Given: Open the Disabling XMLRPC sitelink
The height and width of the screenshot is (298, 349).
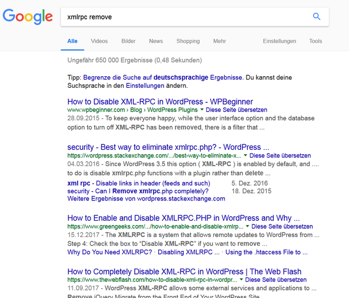Looking at the screenshot, I should (189, 252).
